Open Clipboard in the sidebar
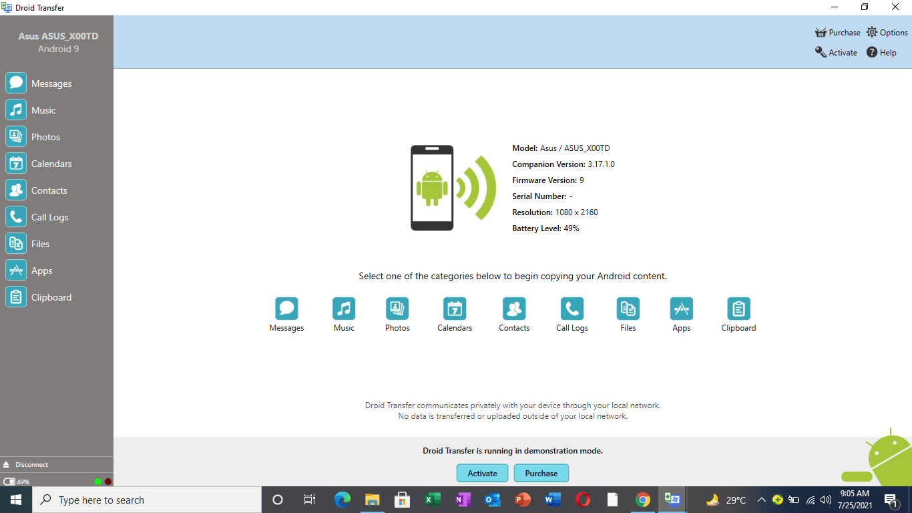Screen dimensions: 912x513 tap(39, 297)
